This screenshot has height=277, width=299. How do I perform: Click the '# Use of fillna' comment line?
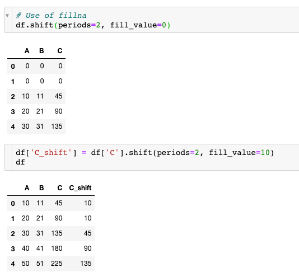coord(51,16)
